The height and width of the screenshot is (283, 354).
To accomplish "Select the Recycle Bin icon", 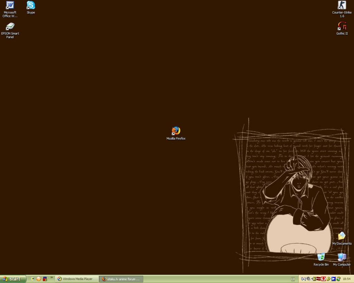I will tap(321, 260).
